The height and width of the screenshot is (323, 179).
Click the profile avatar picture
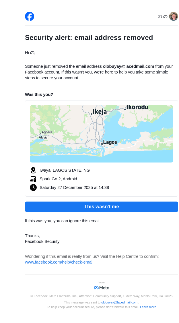(x=173, y=16)
